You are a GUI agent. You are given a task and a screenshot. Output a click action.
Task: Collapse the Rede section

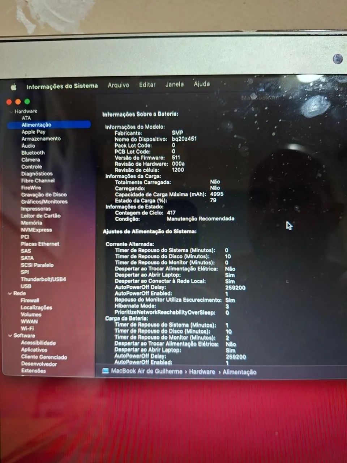coord(10,293)
